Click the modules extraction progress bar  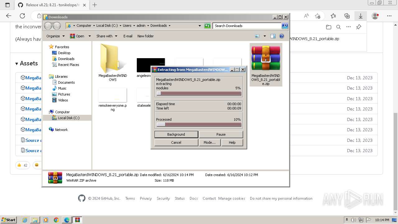coord(199,93)
